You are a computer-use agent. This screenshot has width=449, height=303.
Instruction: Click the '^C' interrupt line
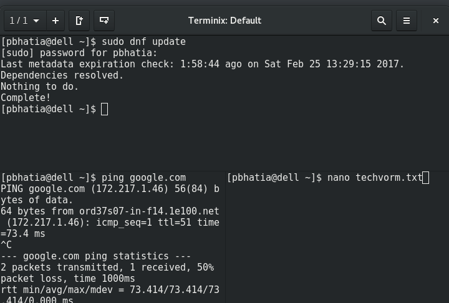(x=6, y=245)
